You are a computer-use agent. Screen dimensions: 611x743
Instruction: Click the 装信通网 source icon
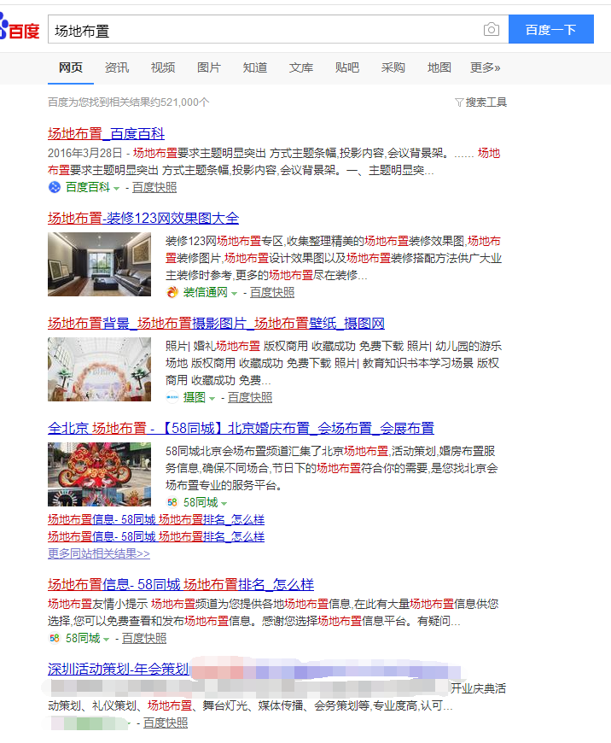coord(172,292)
